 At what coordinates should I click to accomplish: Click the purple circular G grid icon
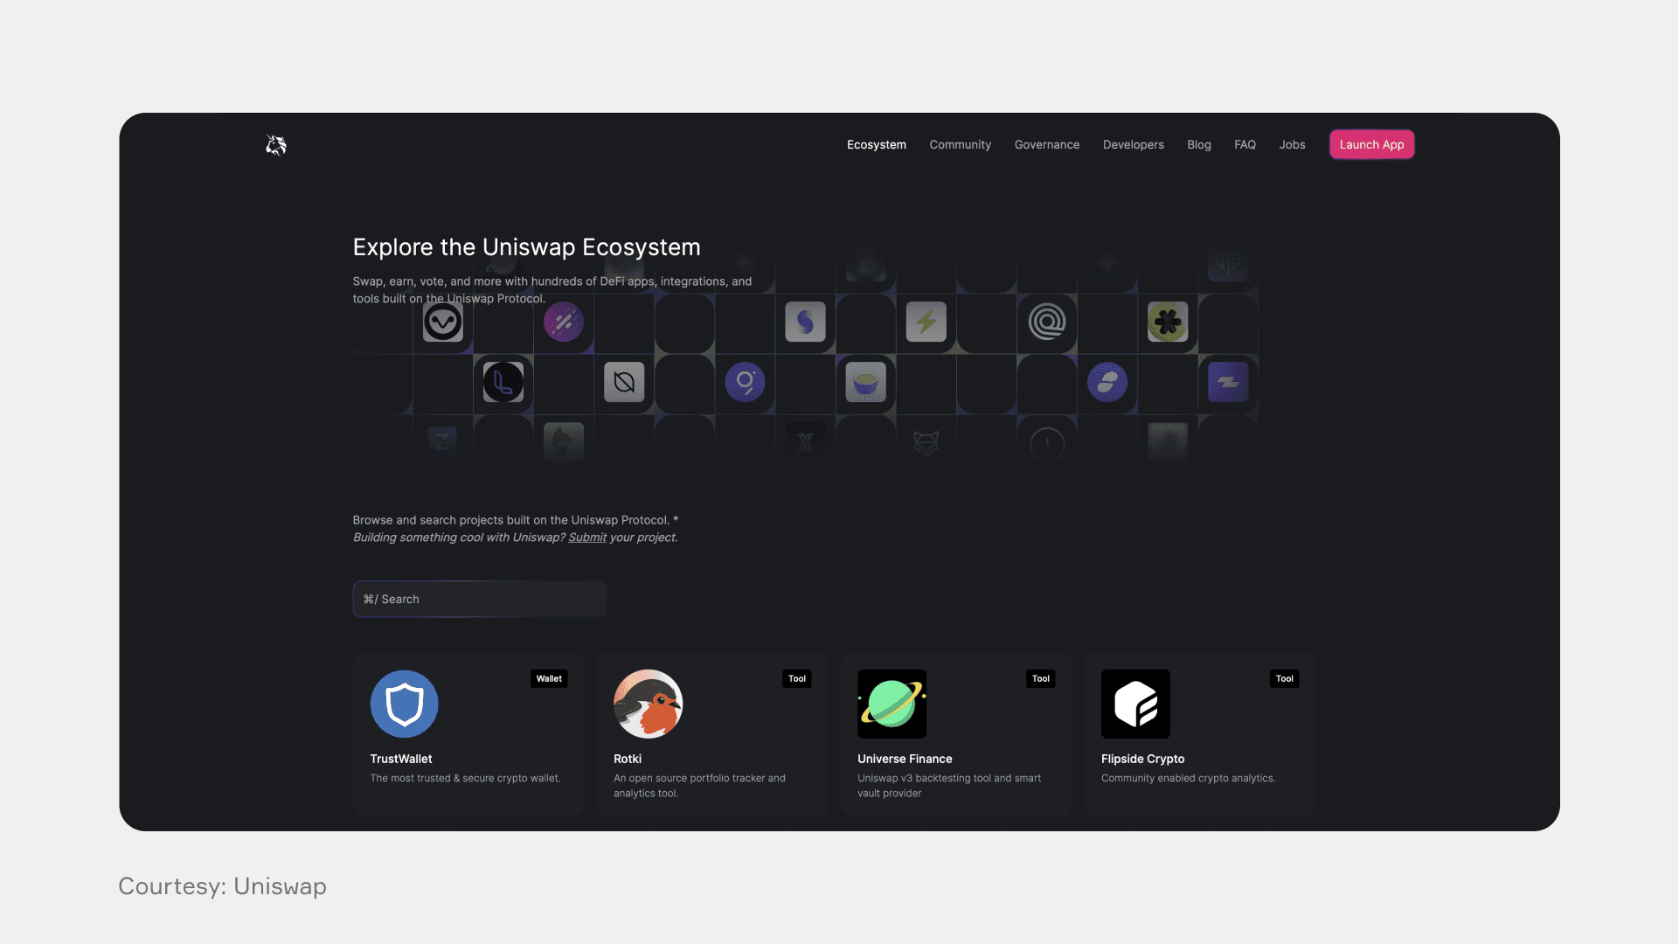pyautogui.click(x=745, y=383)
